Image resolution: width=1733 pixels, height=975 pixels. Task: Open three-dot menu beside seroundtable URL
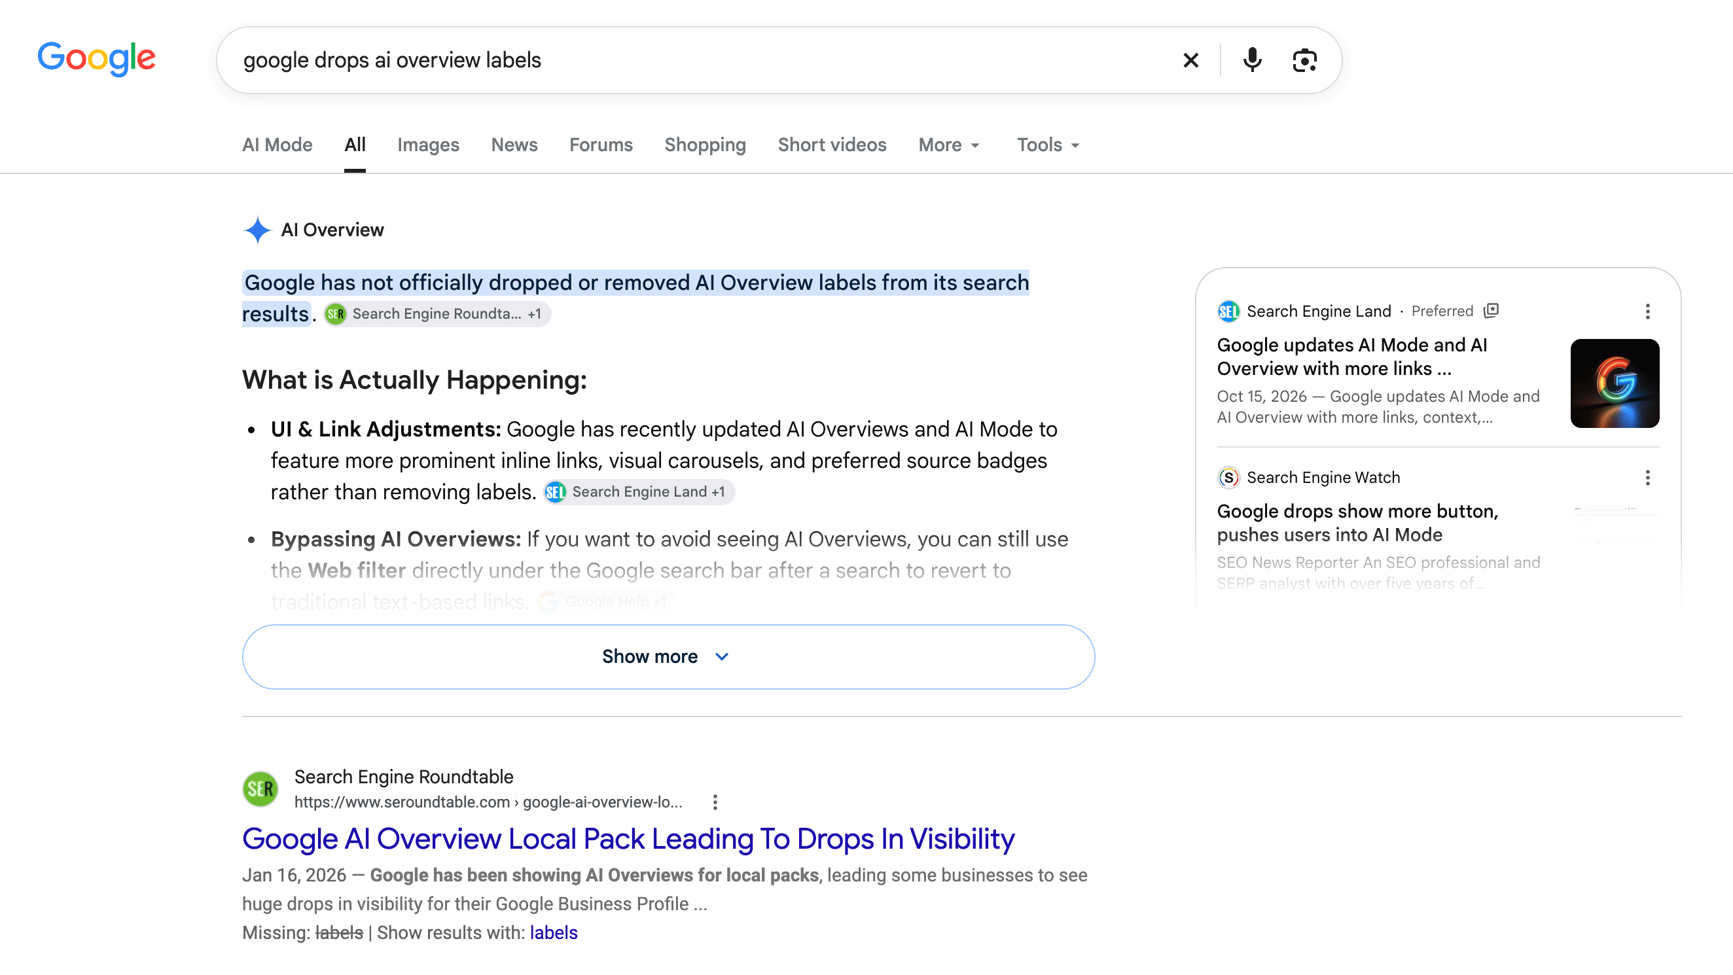[x=715, y=802]
